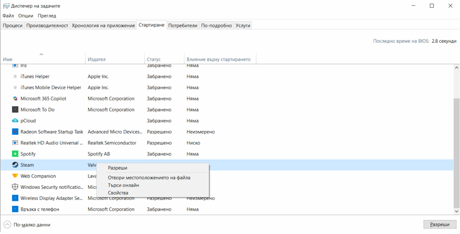Click Разрешено status of Radeon Software
This screenshot has width=460, height=234.
pos(159,132)
